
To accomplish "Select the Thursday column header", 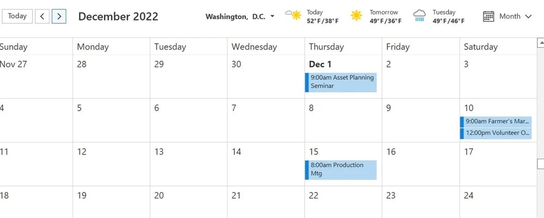I will point(326,47).
